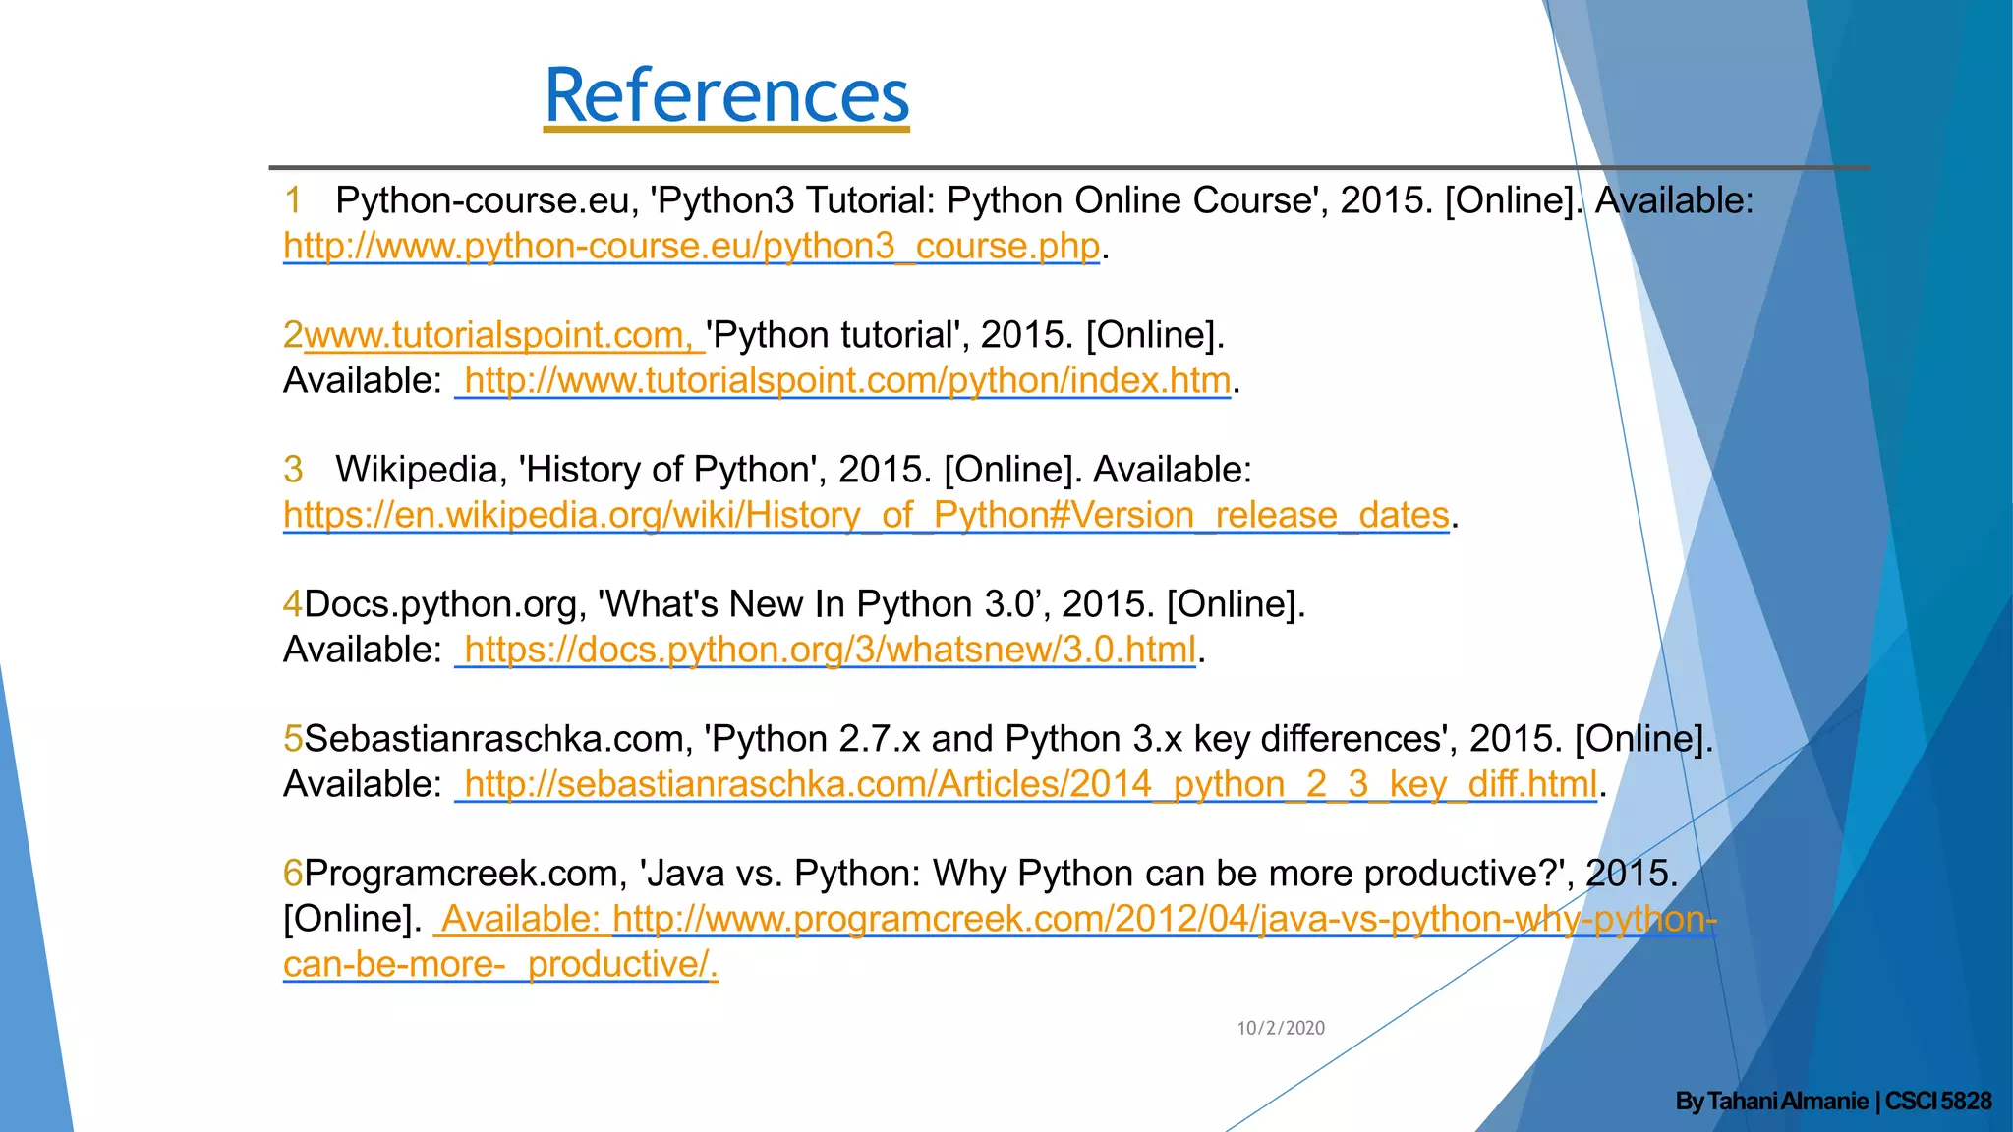
Task: Click the 'can-be-more- productive/.' link continuation
Action: [500, 964]
